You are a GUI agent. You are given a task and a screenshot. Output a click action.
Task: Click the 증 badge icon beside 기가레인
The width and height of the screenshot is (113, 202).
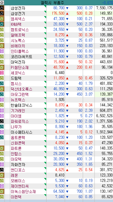(x=2, y=111)
